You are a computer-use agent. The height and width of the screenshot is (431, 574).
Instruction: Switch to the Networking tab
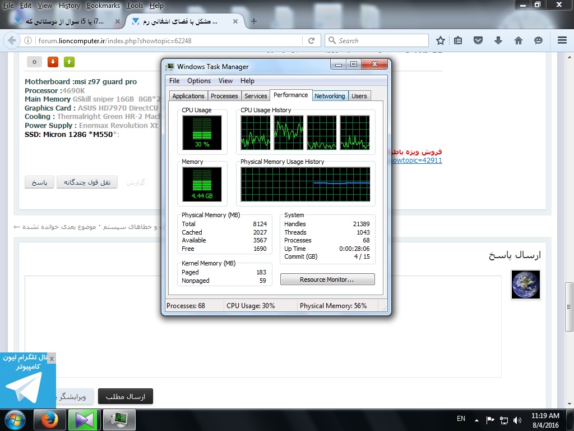tap(330, 96)
